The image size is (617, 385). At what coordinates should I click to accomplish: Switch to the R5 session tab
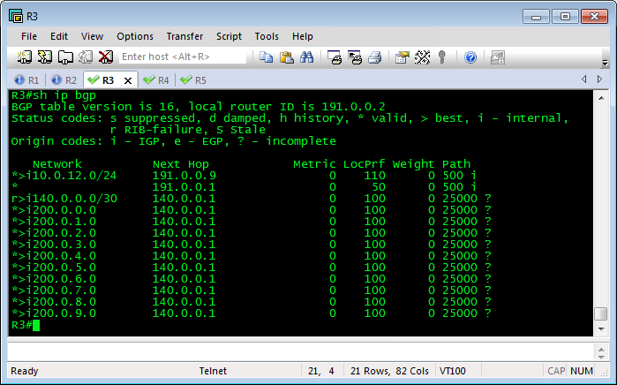[x=193, y=80]
